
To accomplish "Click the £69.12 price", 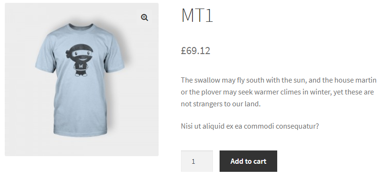I will [x=196, y=51].
